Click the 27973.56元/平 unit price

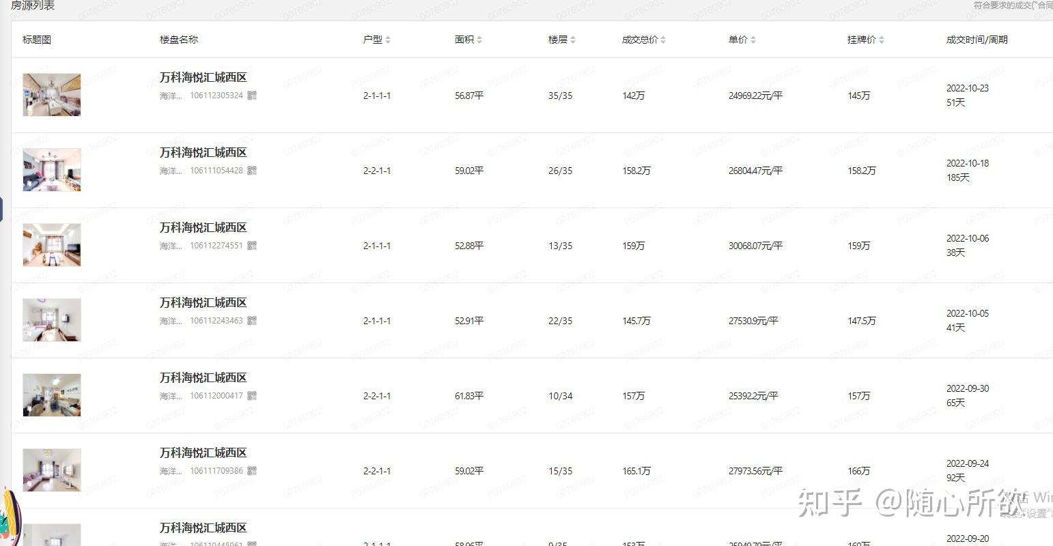755,472
